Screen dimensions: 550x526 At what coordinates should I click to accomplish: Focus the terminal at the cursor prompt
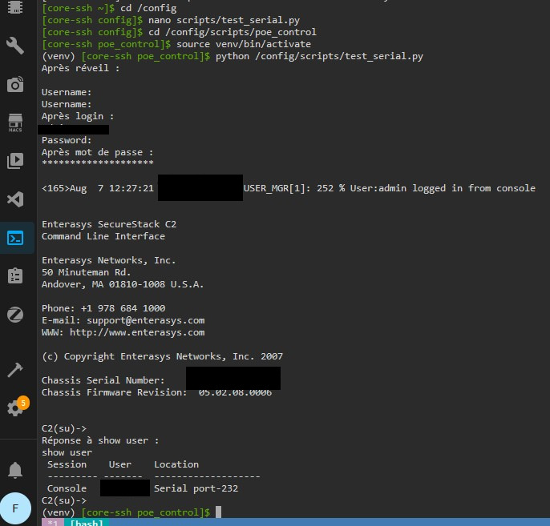coord(218,512)
